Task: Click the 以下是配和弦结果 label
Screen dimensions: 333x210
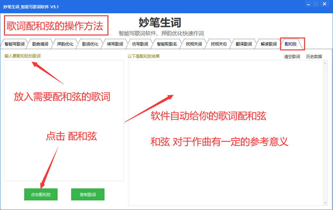Action: click(x=144, y=56)
